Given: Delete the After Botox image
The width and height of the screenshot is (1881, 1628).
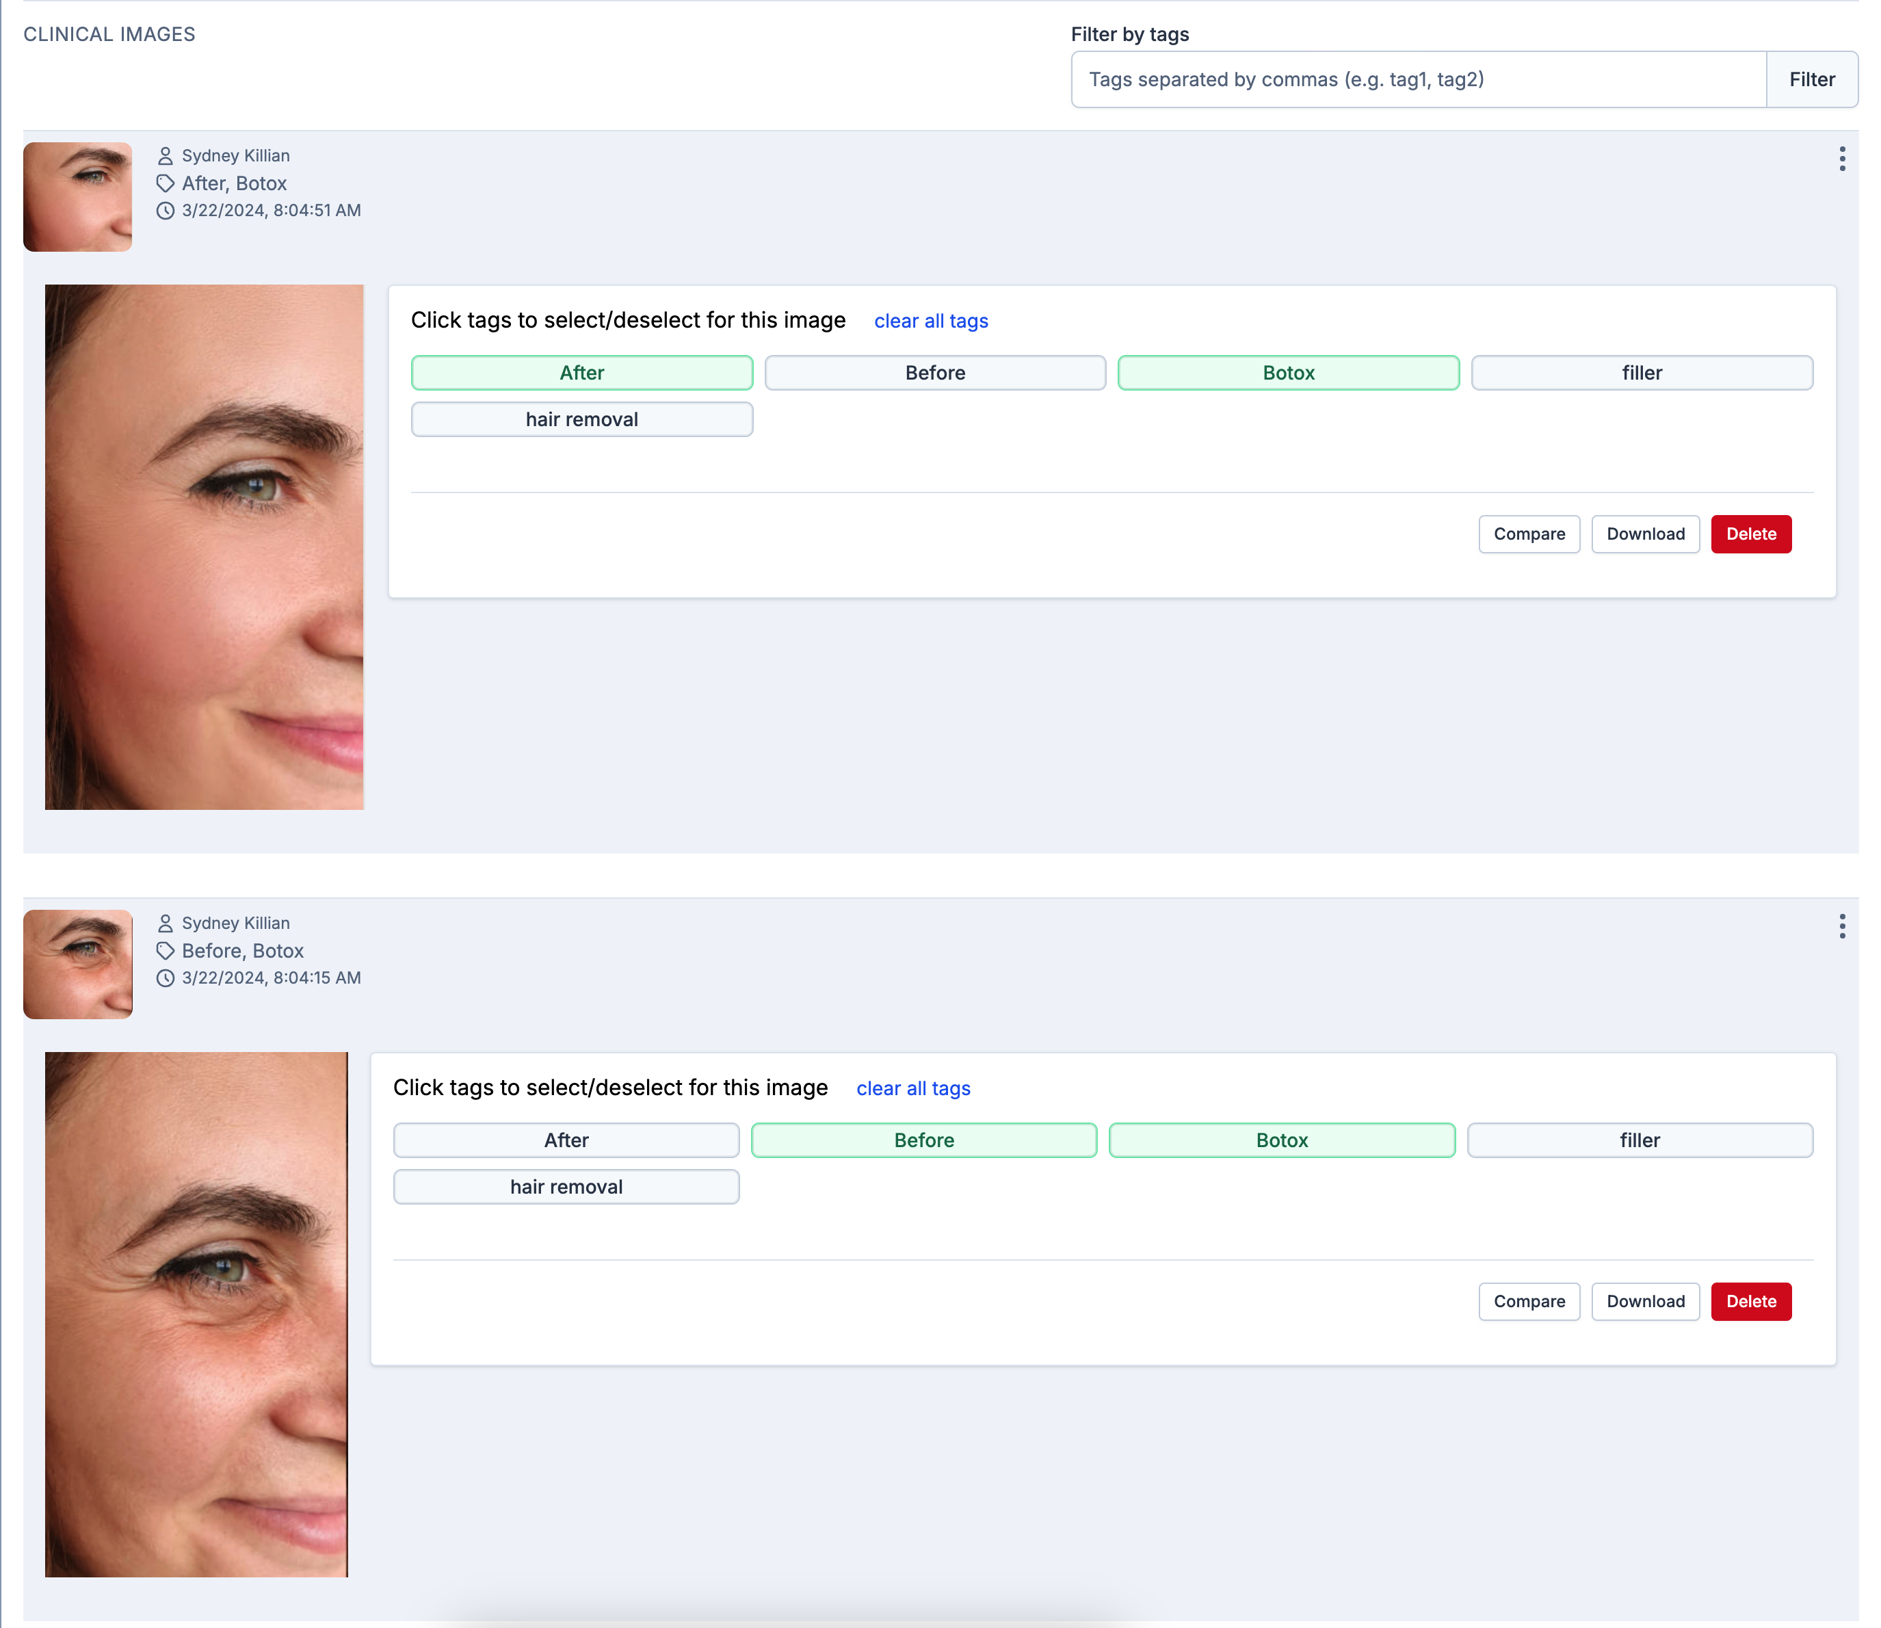Looking at the screenshot, I should click(1750, 534).
